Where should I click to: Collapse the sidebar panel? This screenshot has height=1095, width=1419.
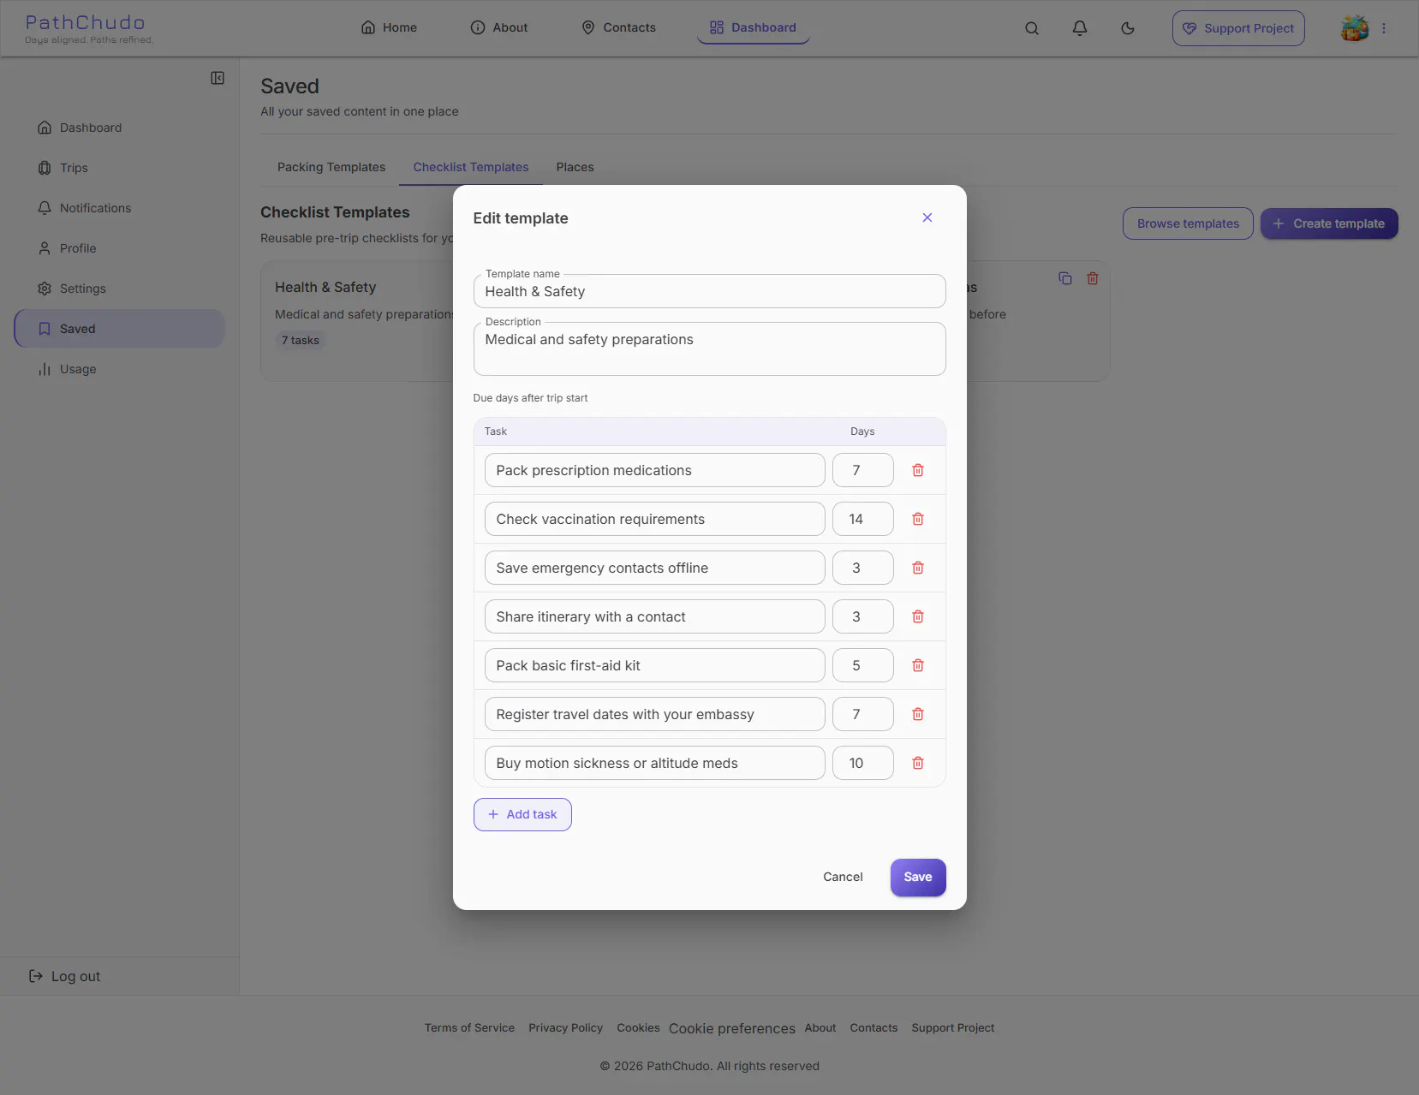(x=218, y=78)
